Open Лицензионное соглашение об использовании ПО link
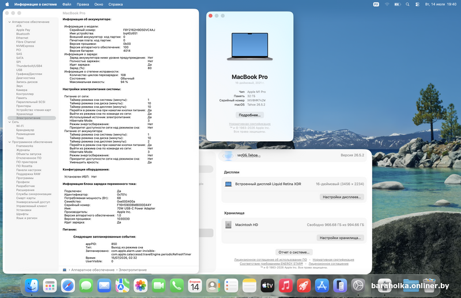Image resolution: width=461 pixels, height=298 pixels. pos(270,260)
